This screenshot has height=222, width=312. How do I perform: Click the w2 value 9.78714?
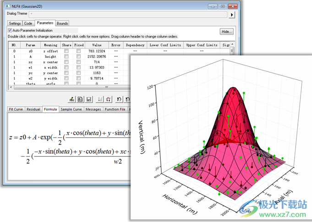97,78
